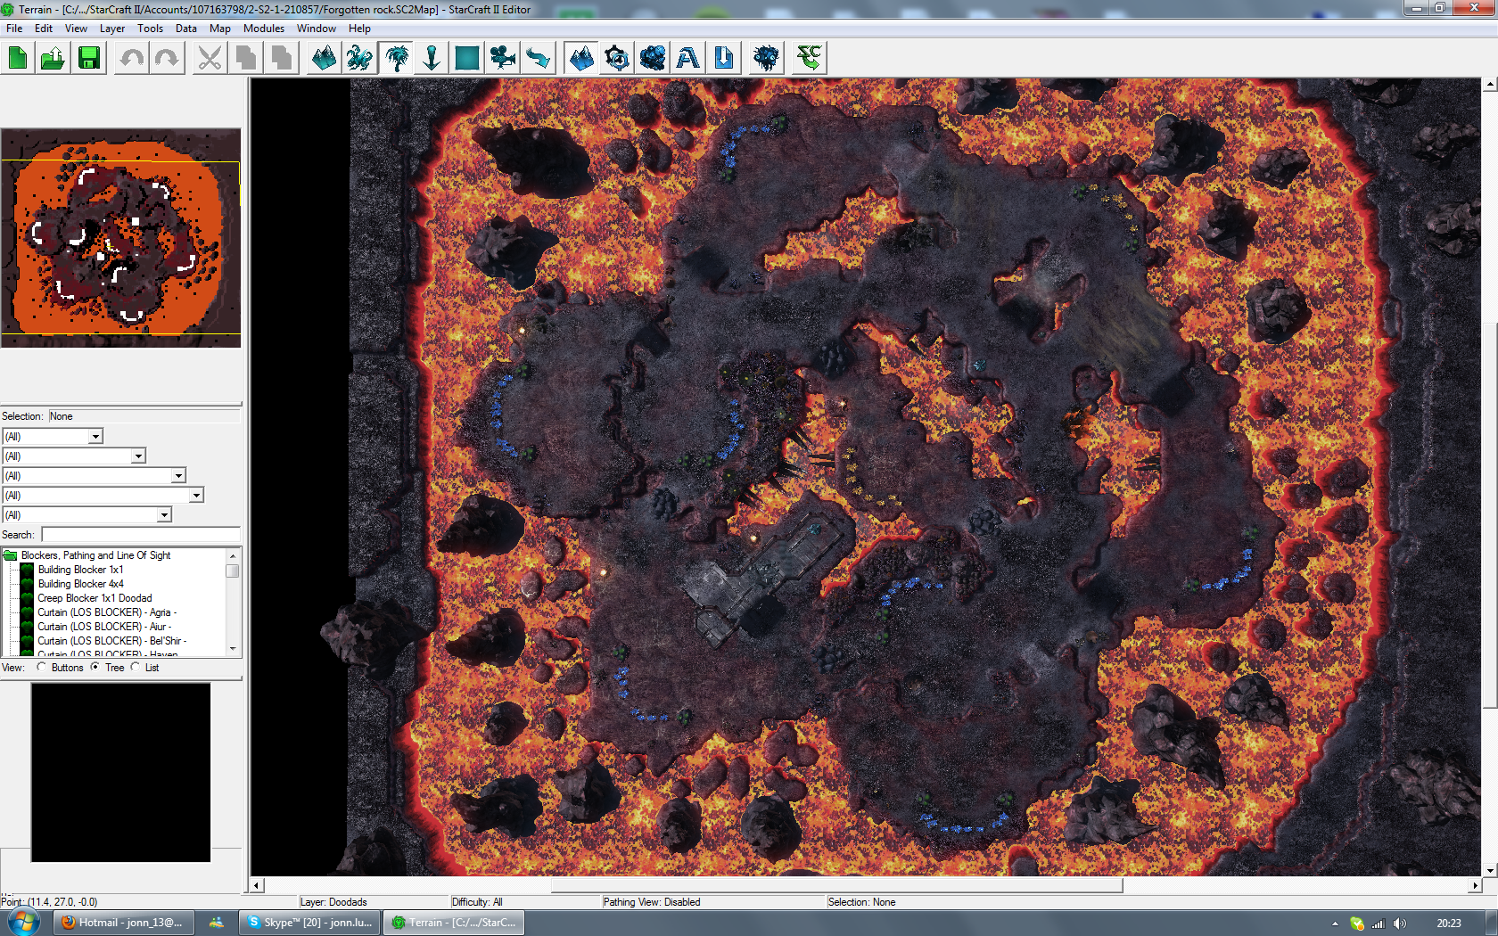The width and height of the screenshot is (1498, 936).
Task: Select Curtain LOS BLOCKER Agria doodad
Action: [107, 612]
